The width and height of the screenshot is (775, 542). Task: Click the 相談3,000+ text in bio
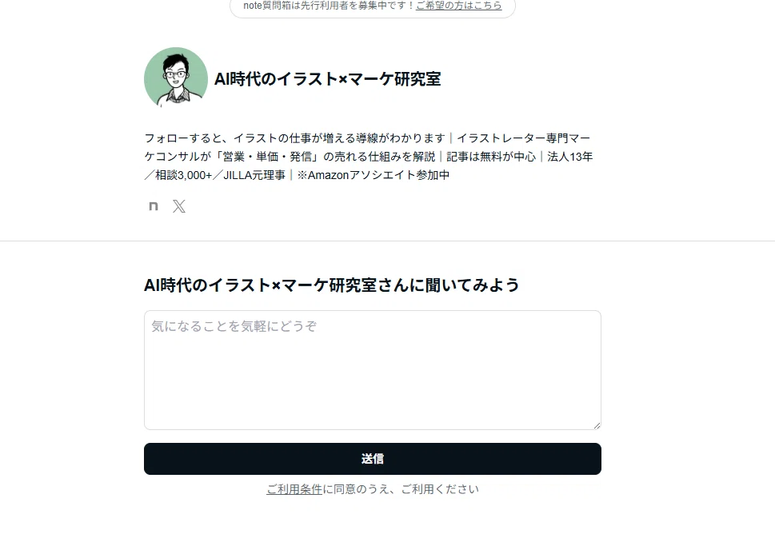point(184,175)
